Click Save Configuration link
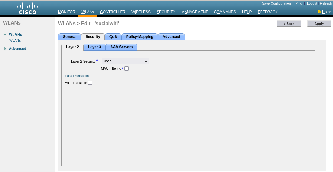 pyautogui.click(x=276, y=3)
